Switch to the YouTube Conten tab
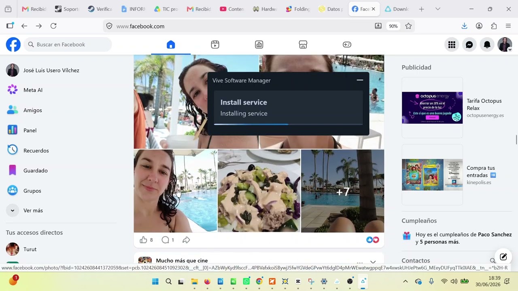The height and width of the screenshot is (291, 518). [x=232, y=9]
